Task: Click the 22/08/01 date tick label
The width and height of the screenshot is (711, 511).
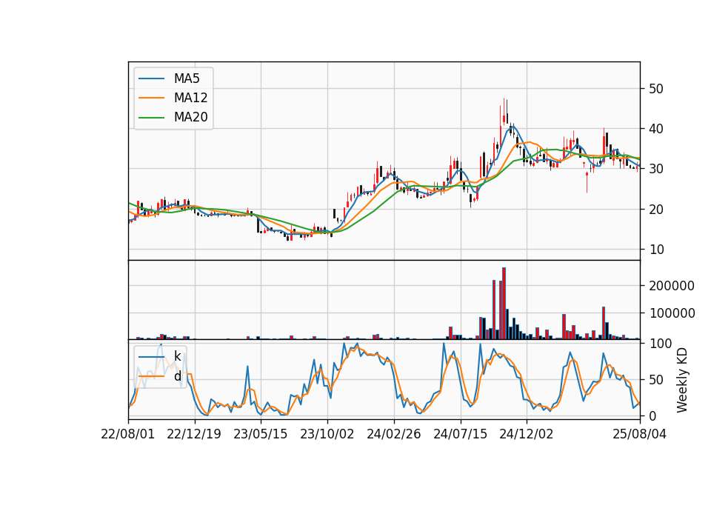Action: point(128,434)
